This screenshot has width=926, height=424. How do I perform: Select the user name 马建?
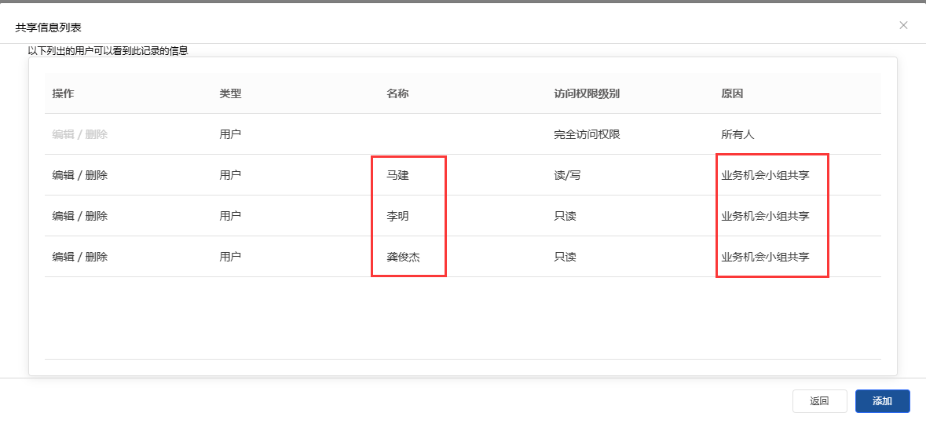coord(398,175)
